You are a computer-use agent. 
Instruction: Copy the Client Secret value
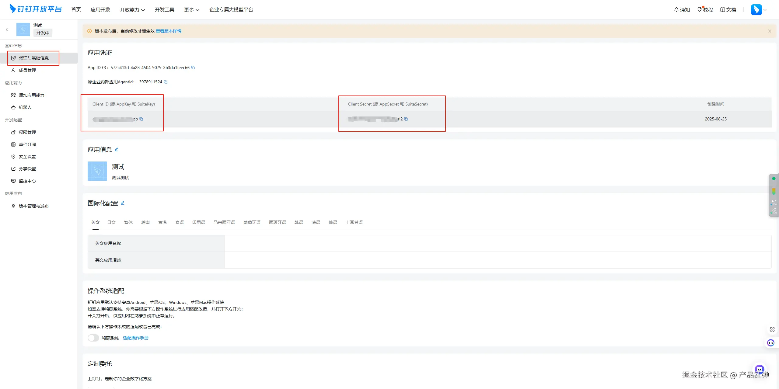[x=406, y=119]
